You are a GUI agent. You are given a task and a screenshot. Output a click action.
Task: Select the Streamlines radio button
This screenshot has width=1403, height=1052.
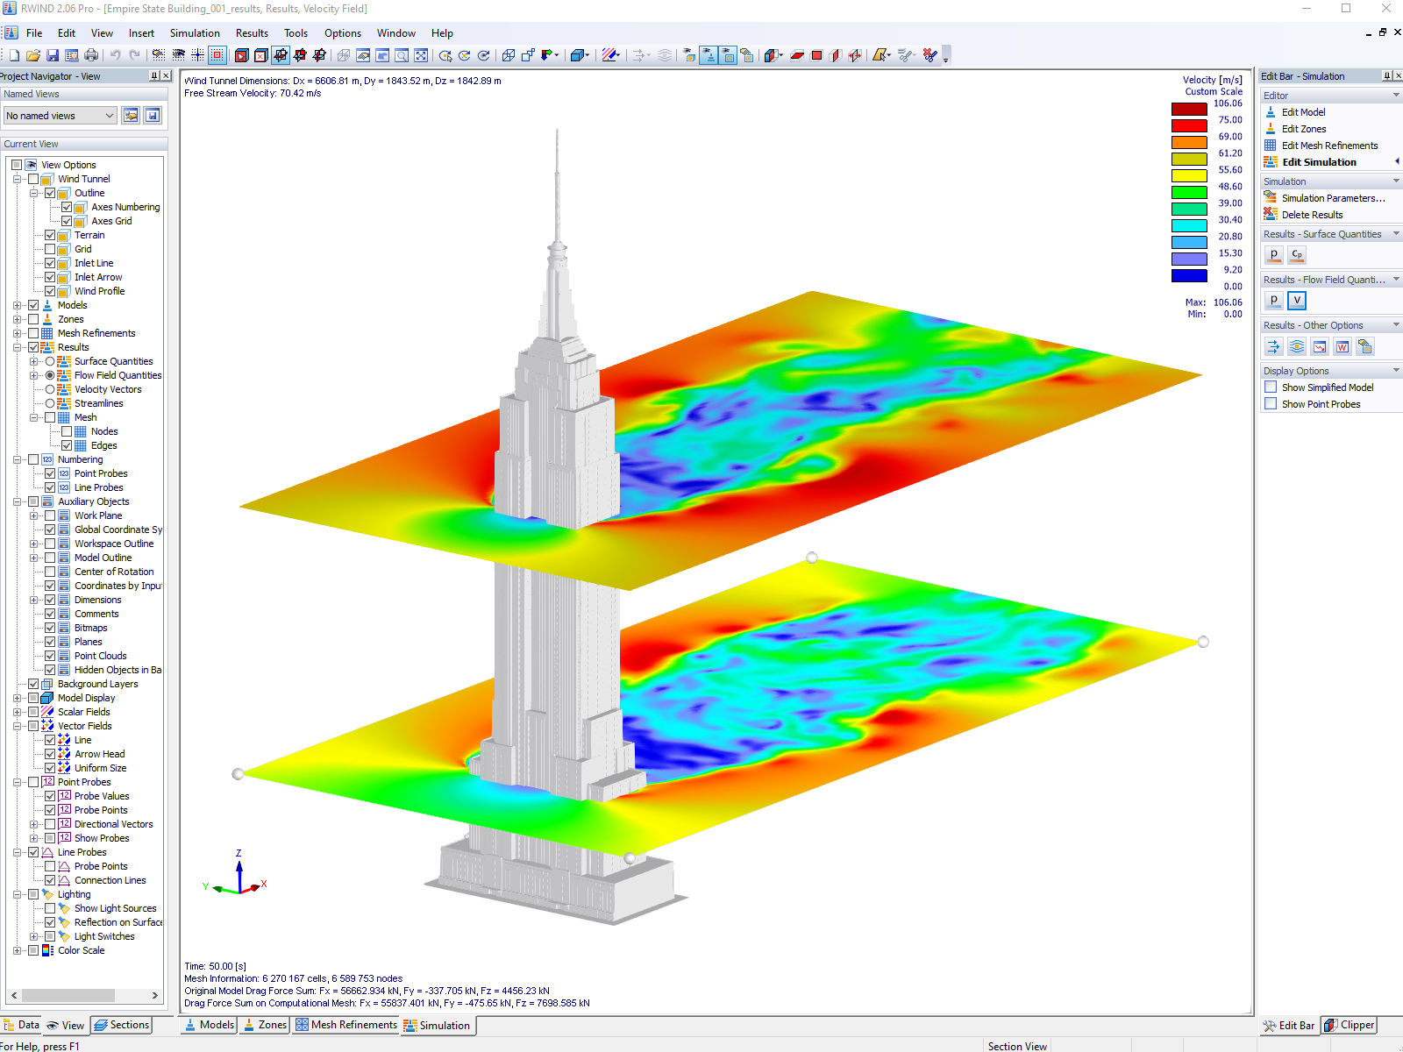coord(50,403)
